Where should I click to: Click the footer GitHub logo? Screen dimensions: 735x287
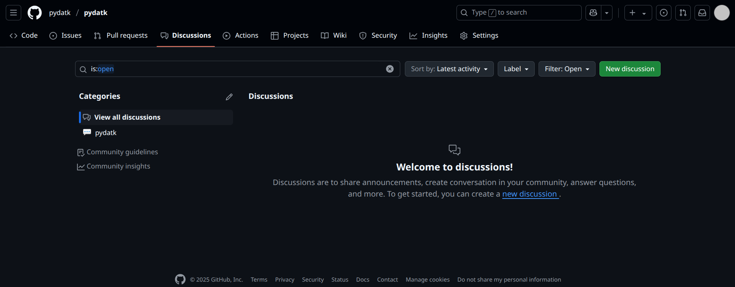180,279
